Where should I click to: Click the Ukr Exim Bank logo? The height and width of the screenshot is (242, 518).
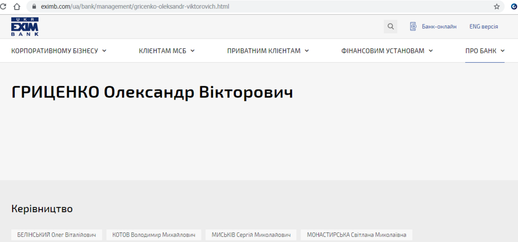tap(25, 27)
